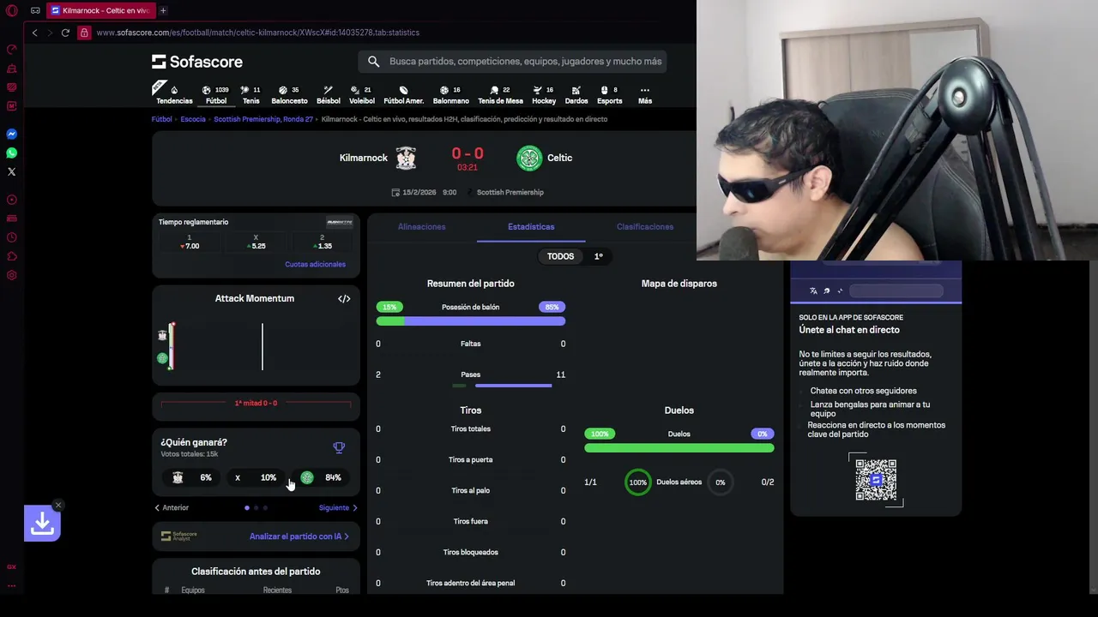Open the Attack Momentum embed code icon

coord(344,298)
